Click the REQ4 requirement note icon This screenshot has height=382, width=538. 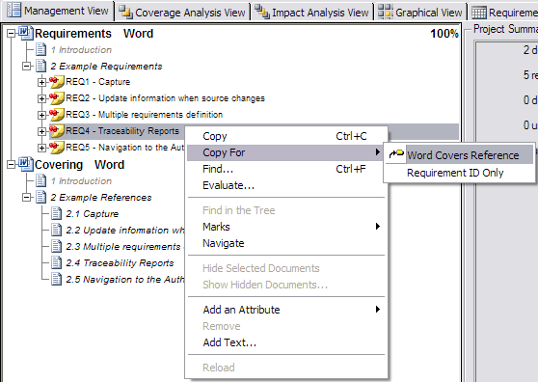click(56, 131)
